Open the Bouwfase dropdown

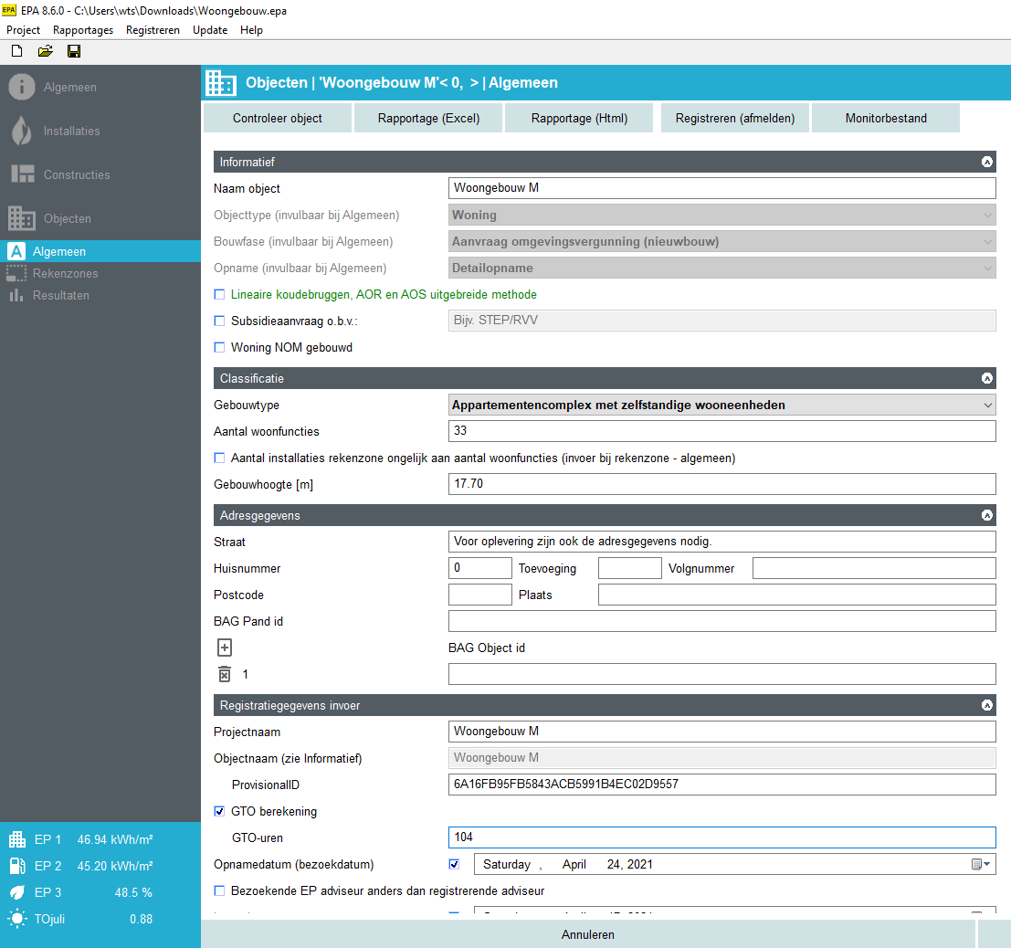point(722,241)
